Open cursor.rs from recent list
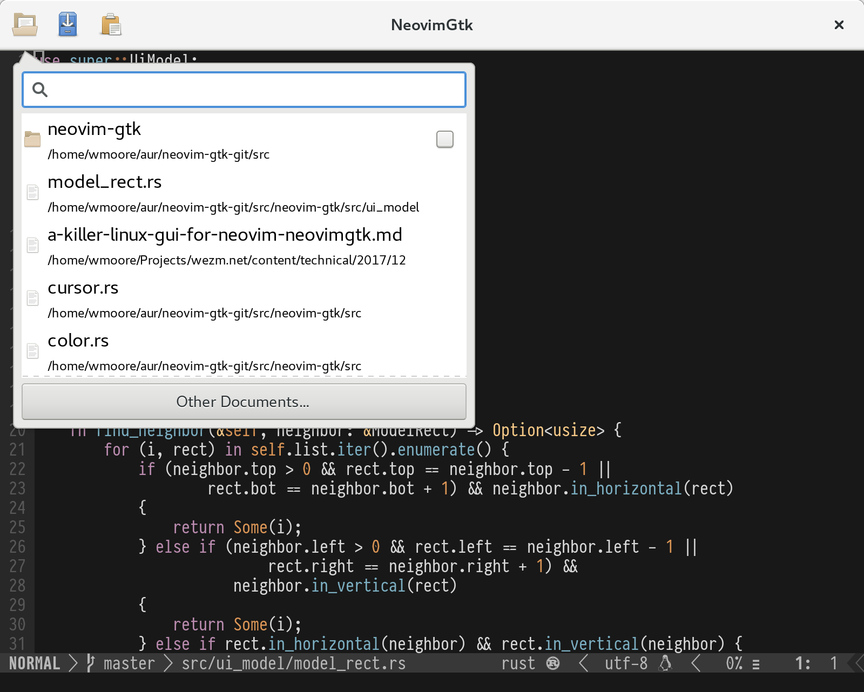 [x=244, y=298]
